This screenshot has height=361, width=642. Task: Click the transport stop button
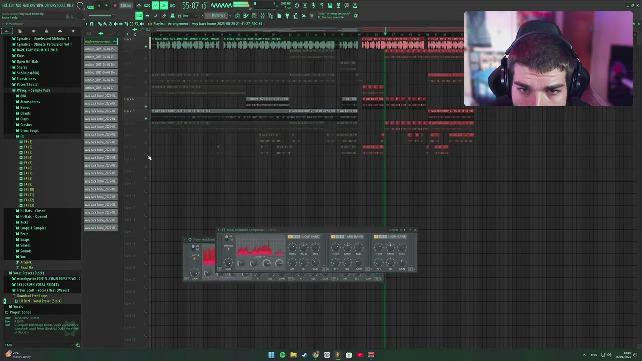pyautogui.click(x=106, y=6)
